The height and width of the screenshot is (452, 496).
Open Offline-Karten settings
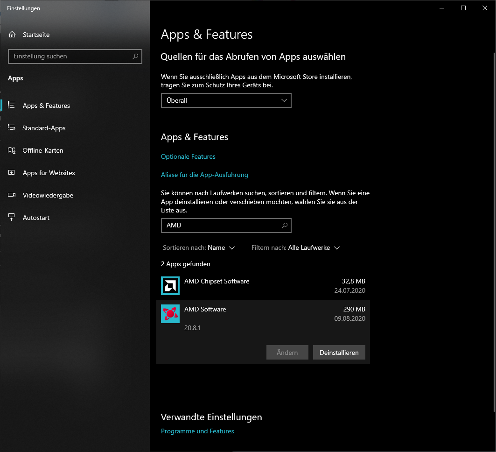43,151
